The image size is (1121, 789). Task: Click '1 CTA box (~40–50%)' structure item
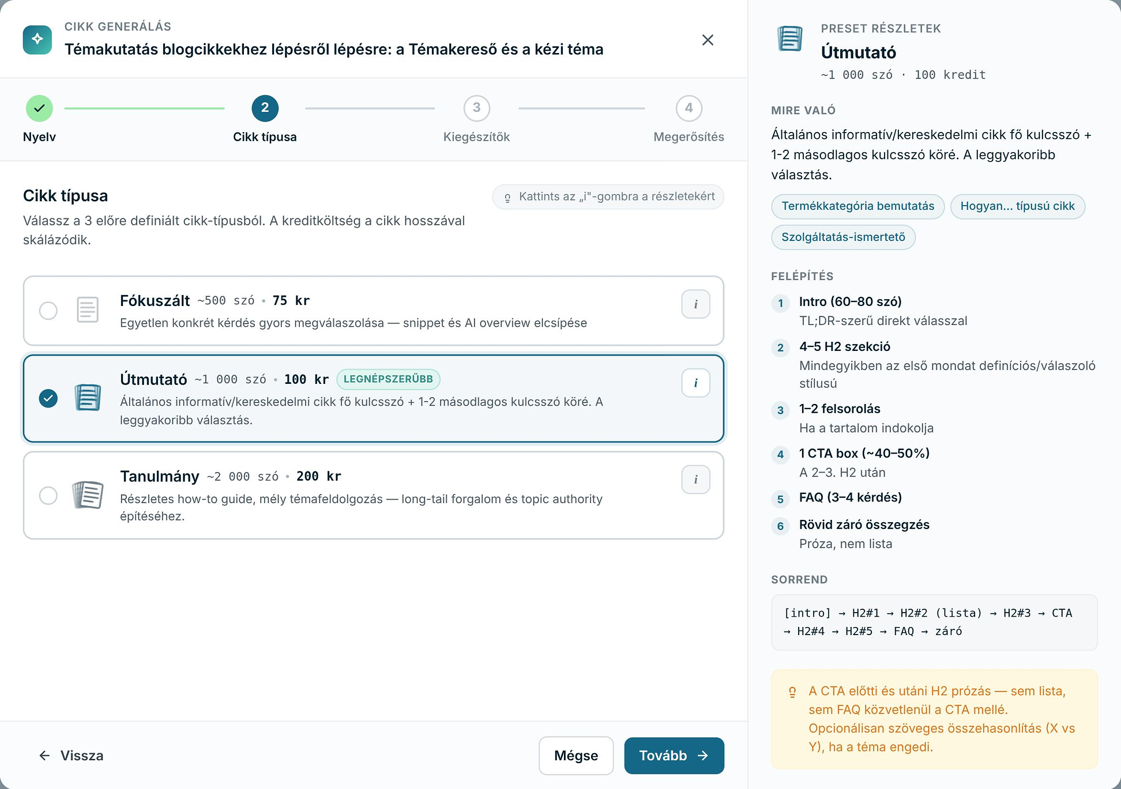click(x=864, y=454)
